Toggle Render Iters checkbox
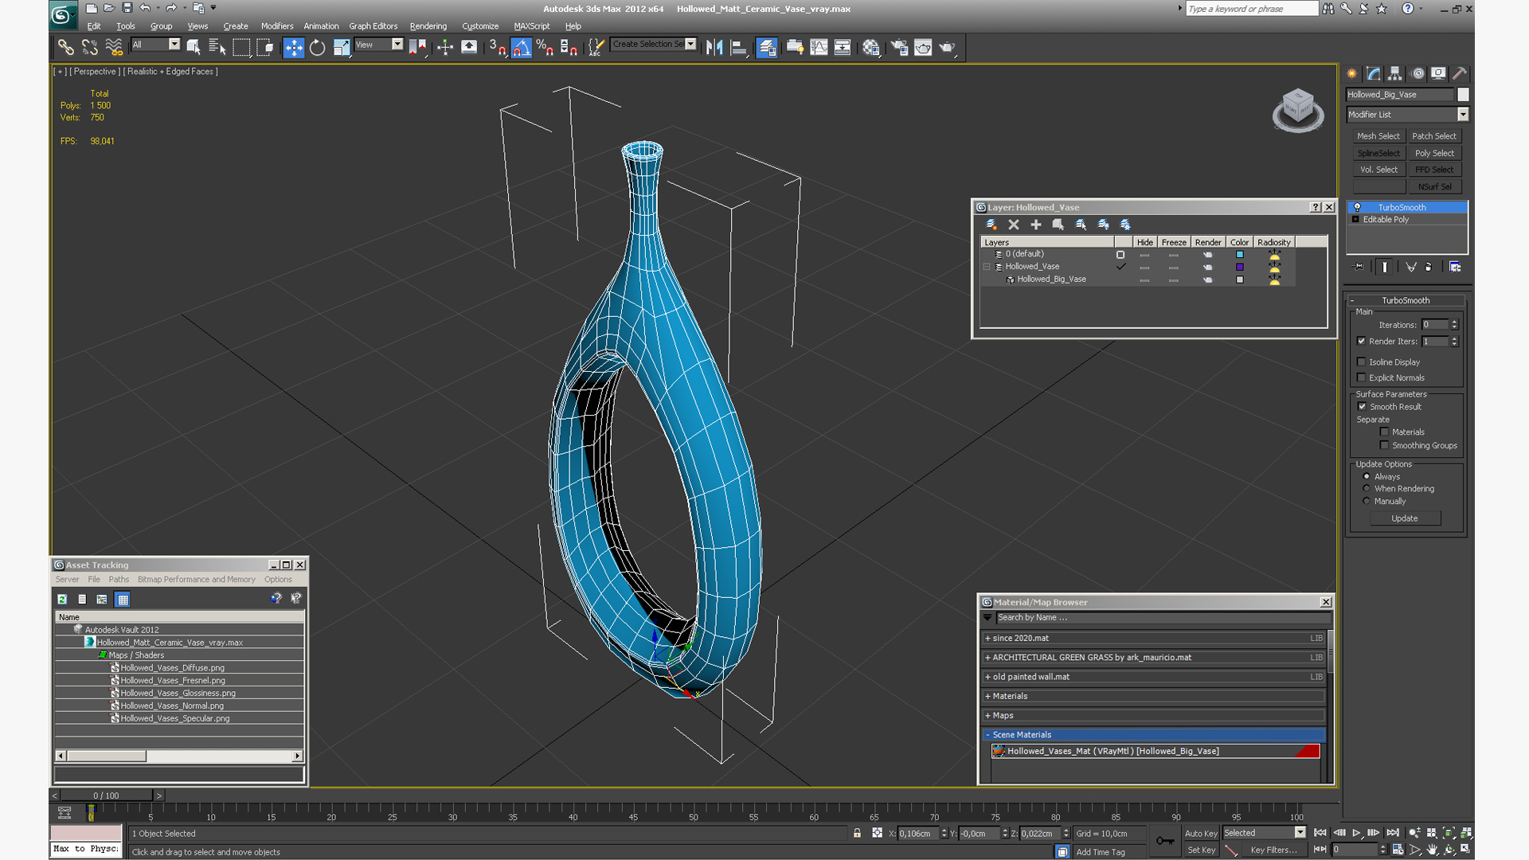This screenshot has width=1529, height=860. pos(1362,341)
